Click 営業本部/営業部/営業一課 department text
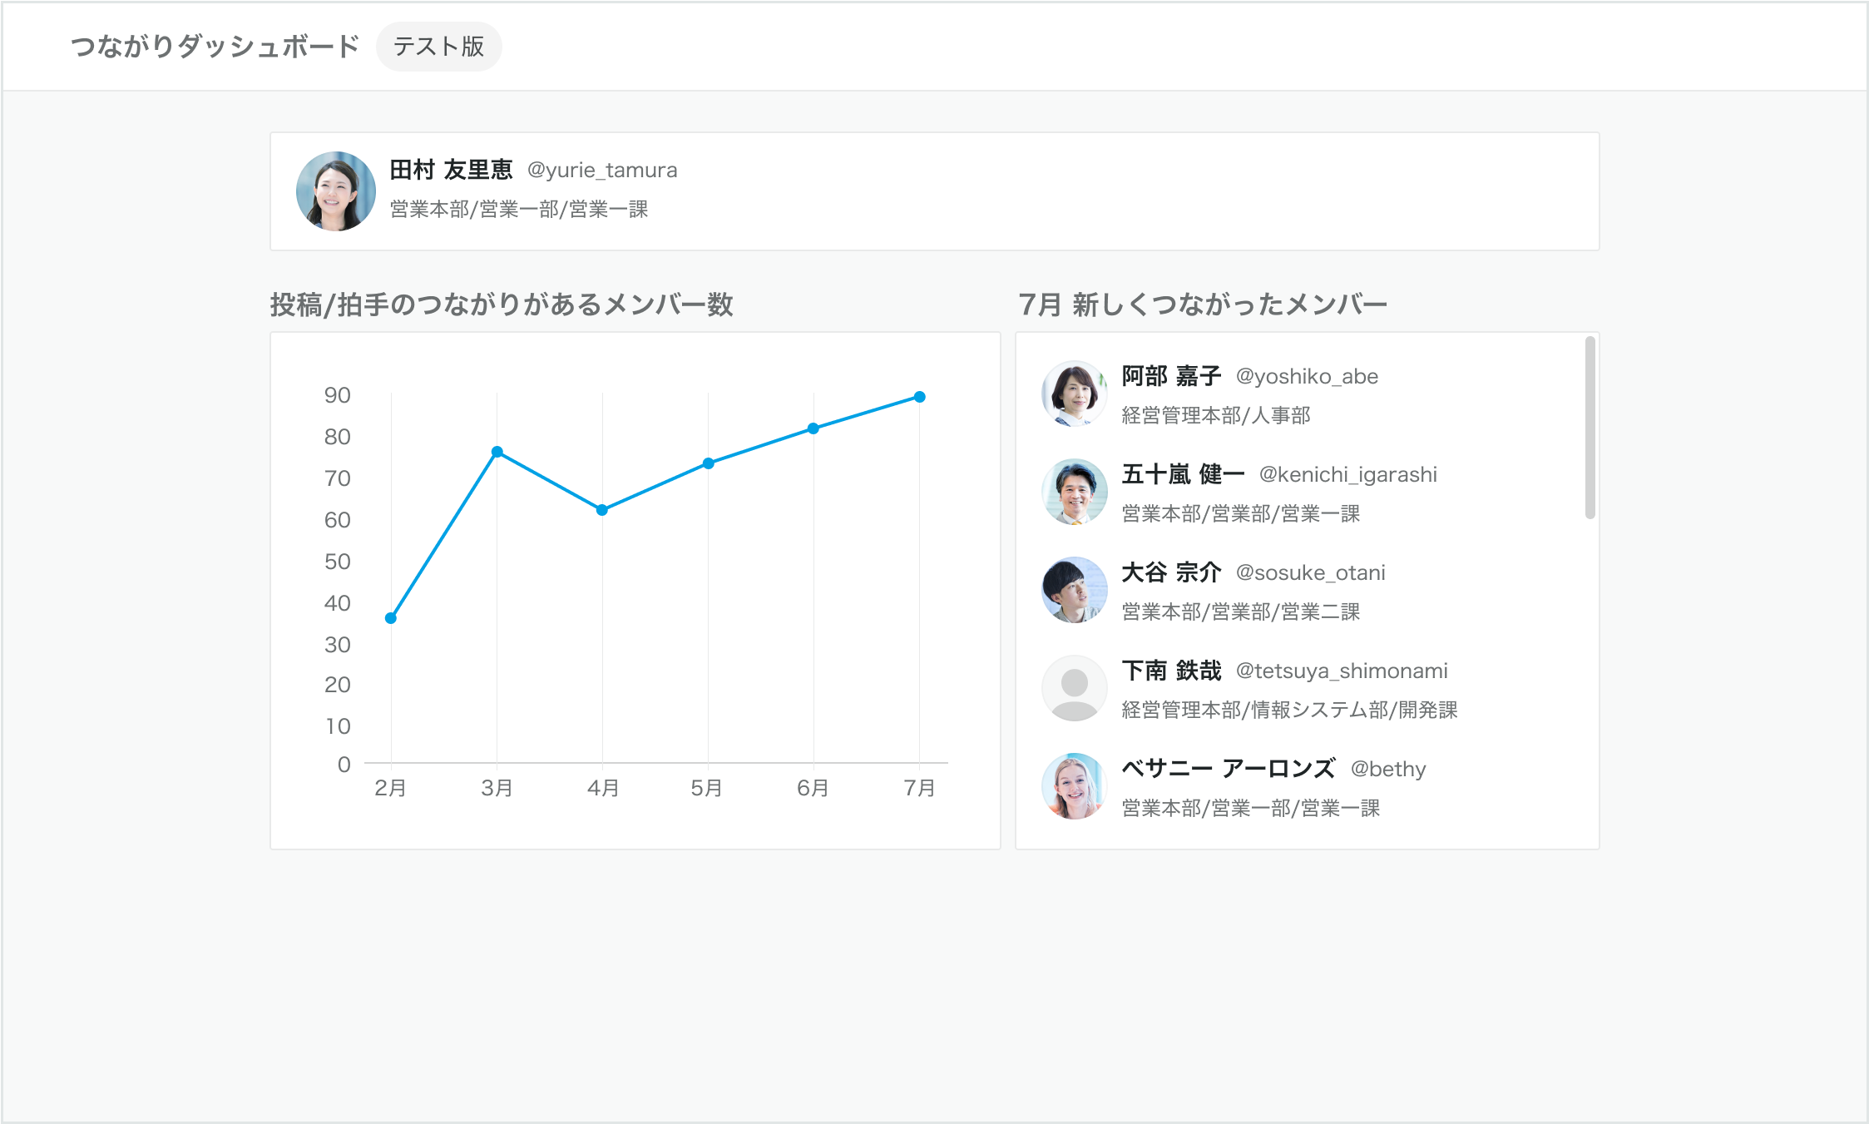Viewport: 1869px width, 1124px height. [x=1241, y=513]
